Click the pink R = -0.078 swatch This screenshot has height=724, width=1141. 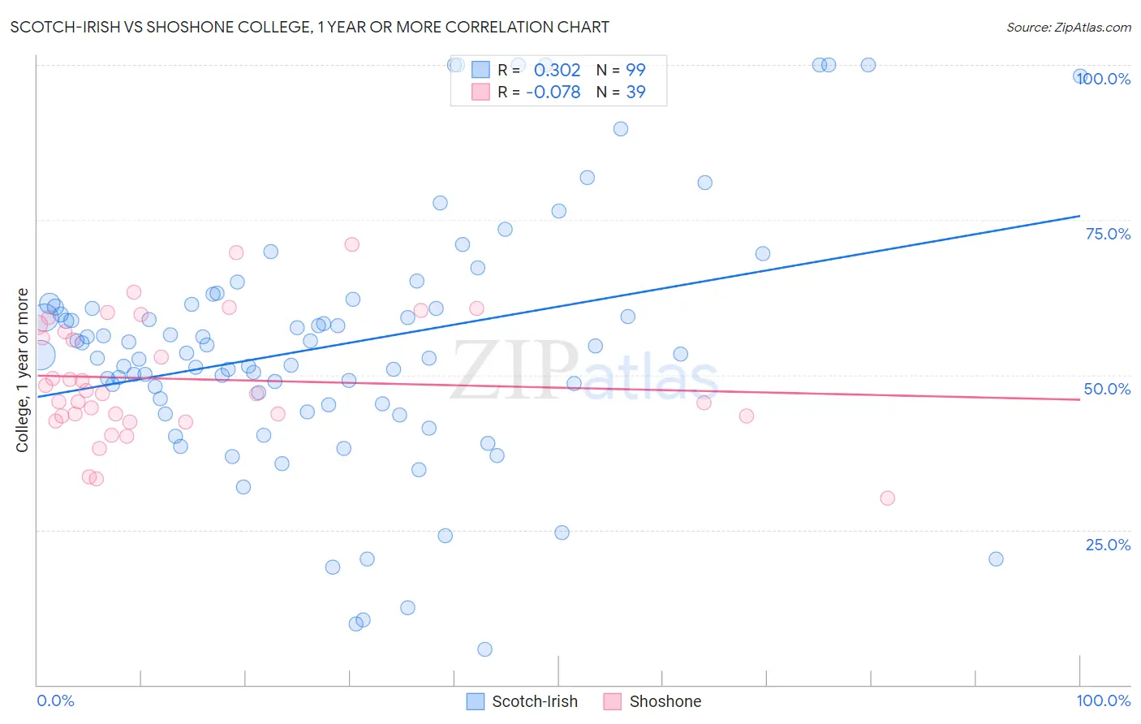click(x=481, y=92)
